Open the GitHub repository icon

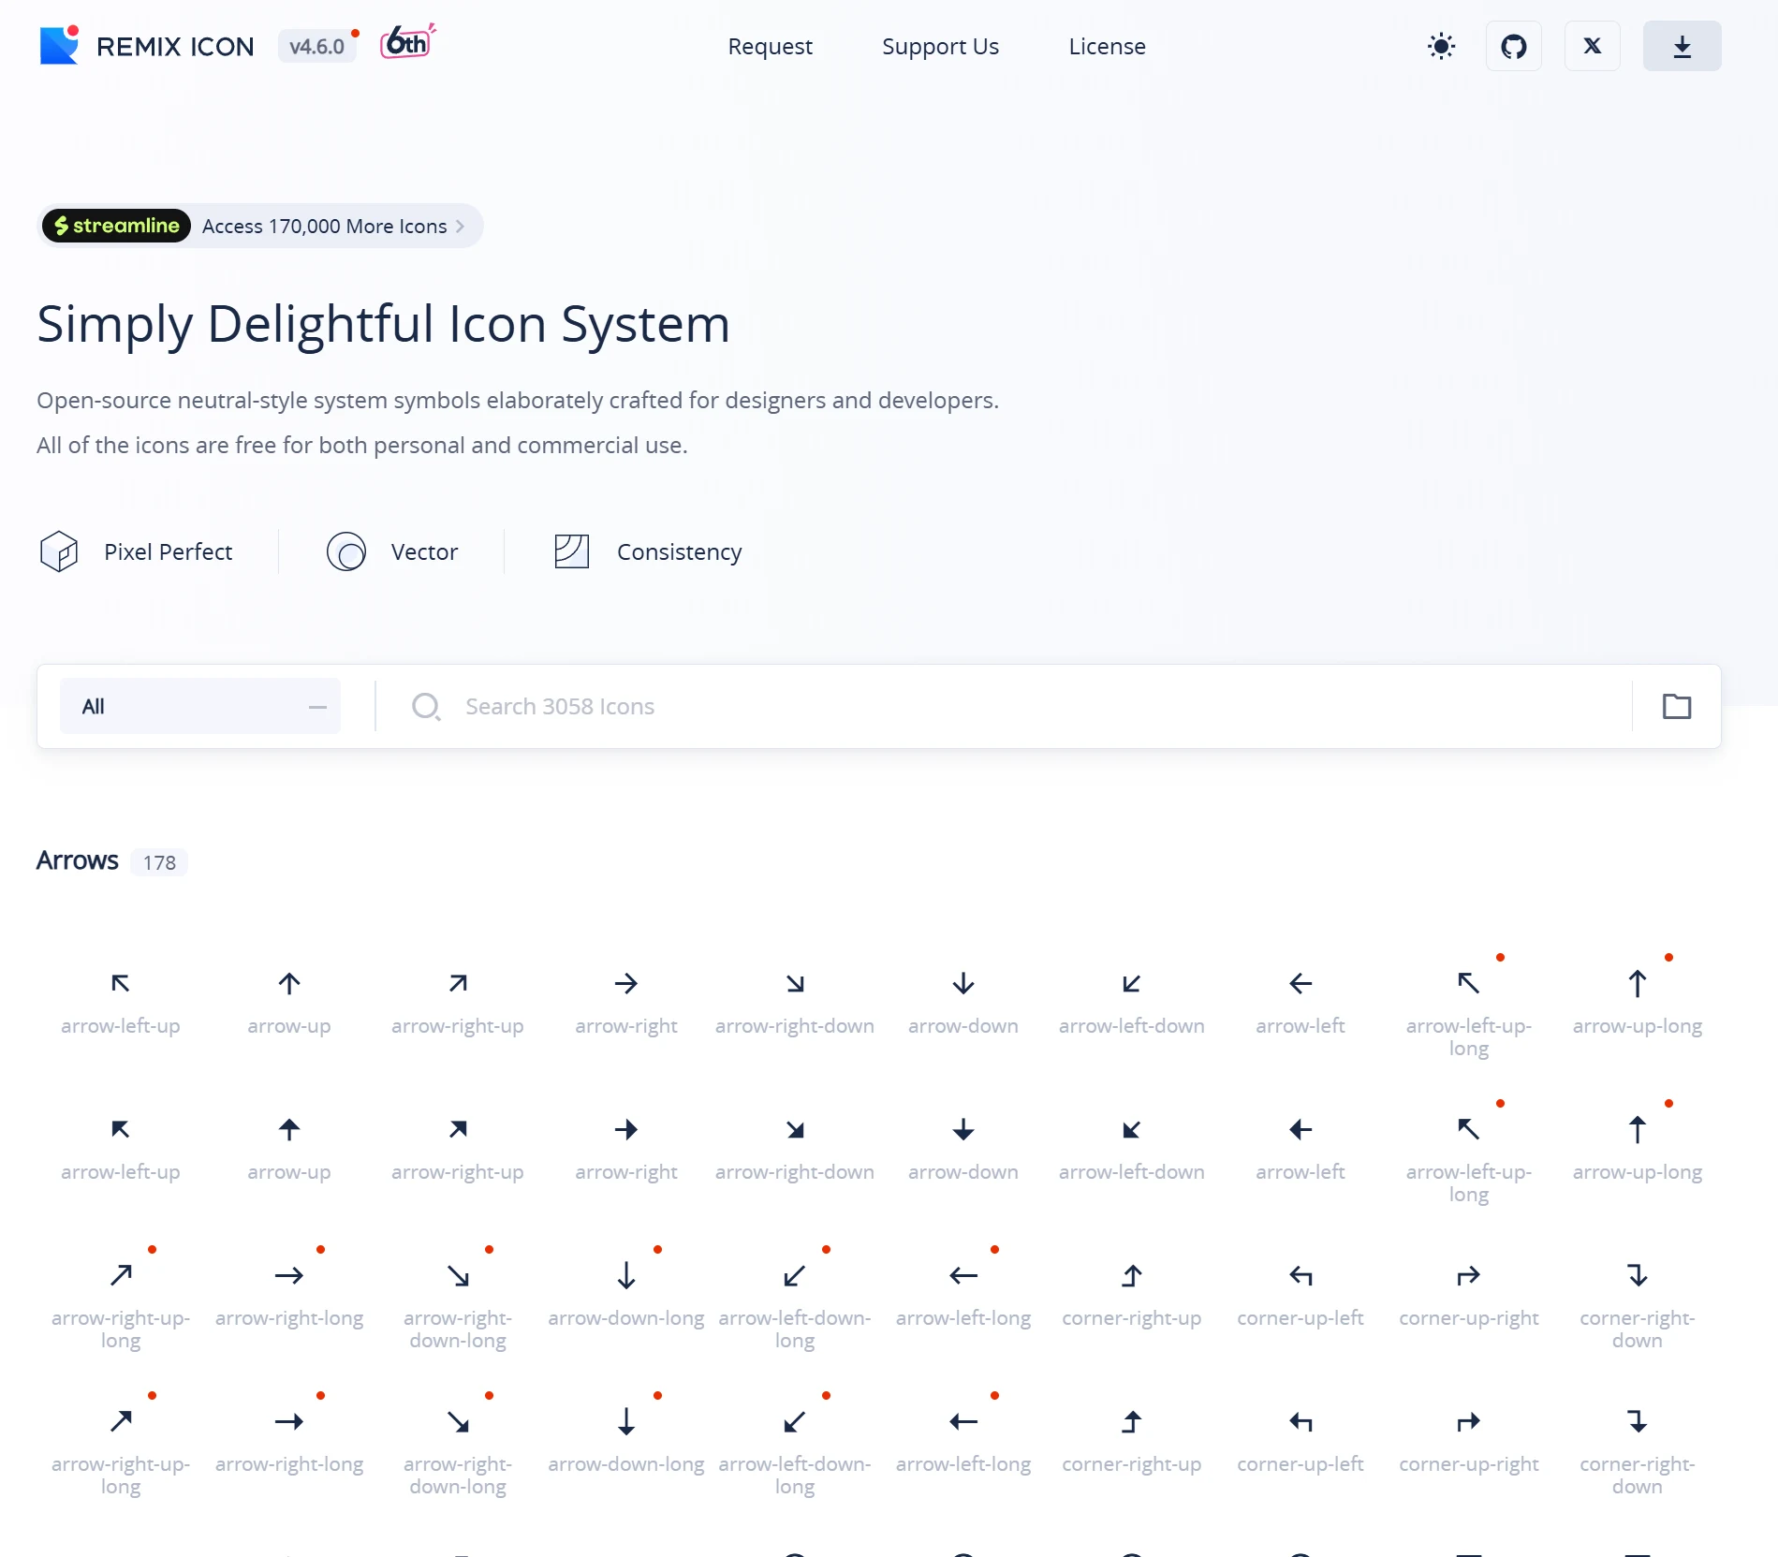click(x=1513, y=46)
